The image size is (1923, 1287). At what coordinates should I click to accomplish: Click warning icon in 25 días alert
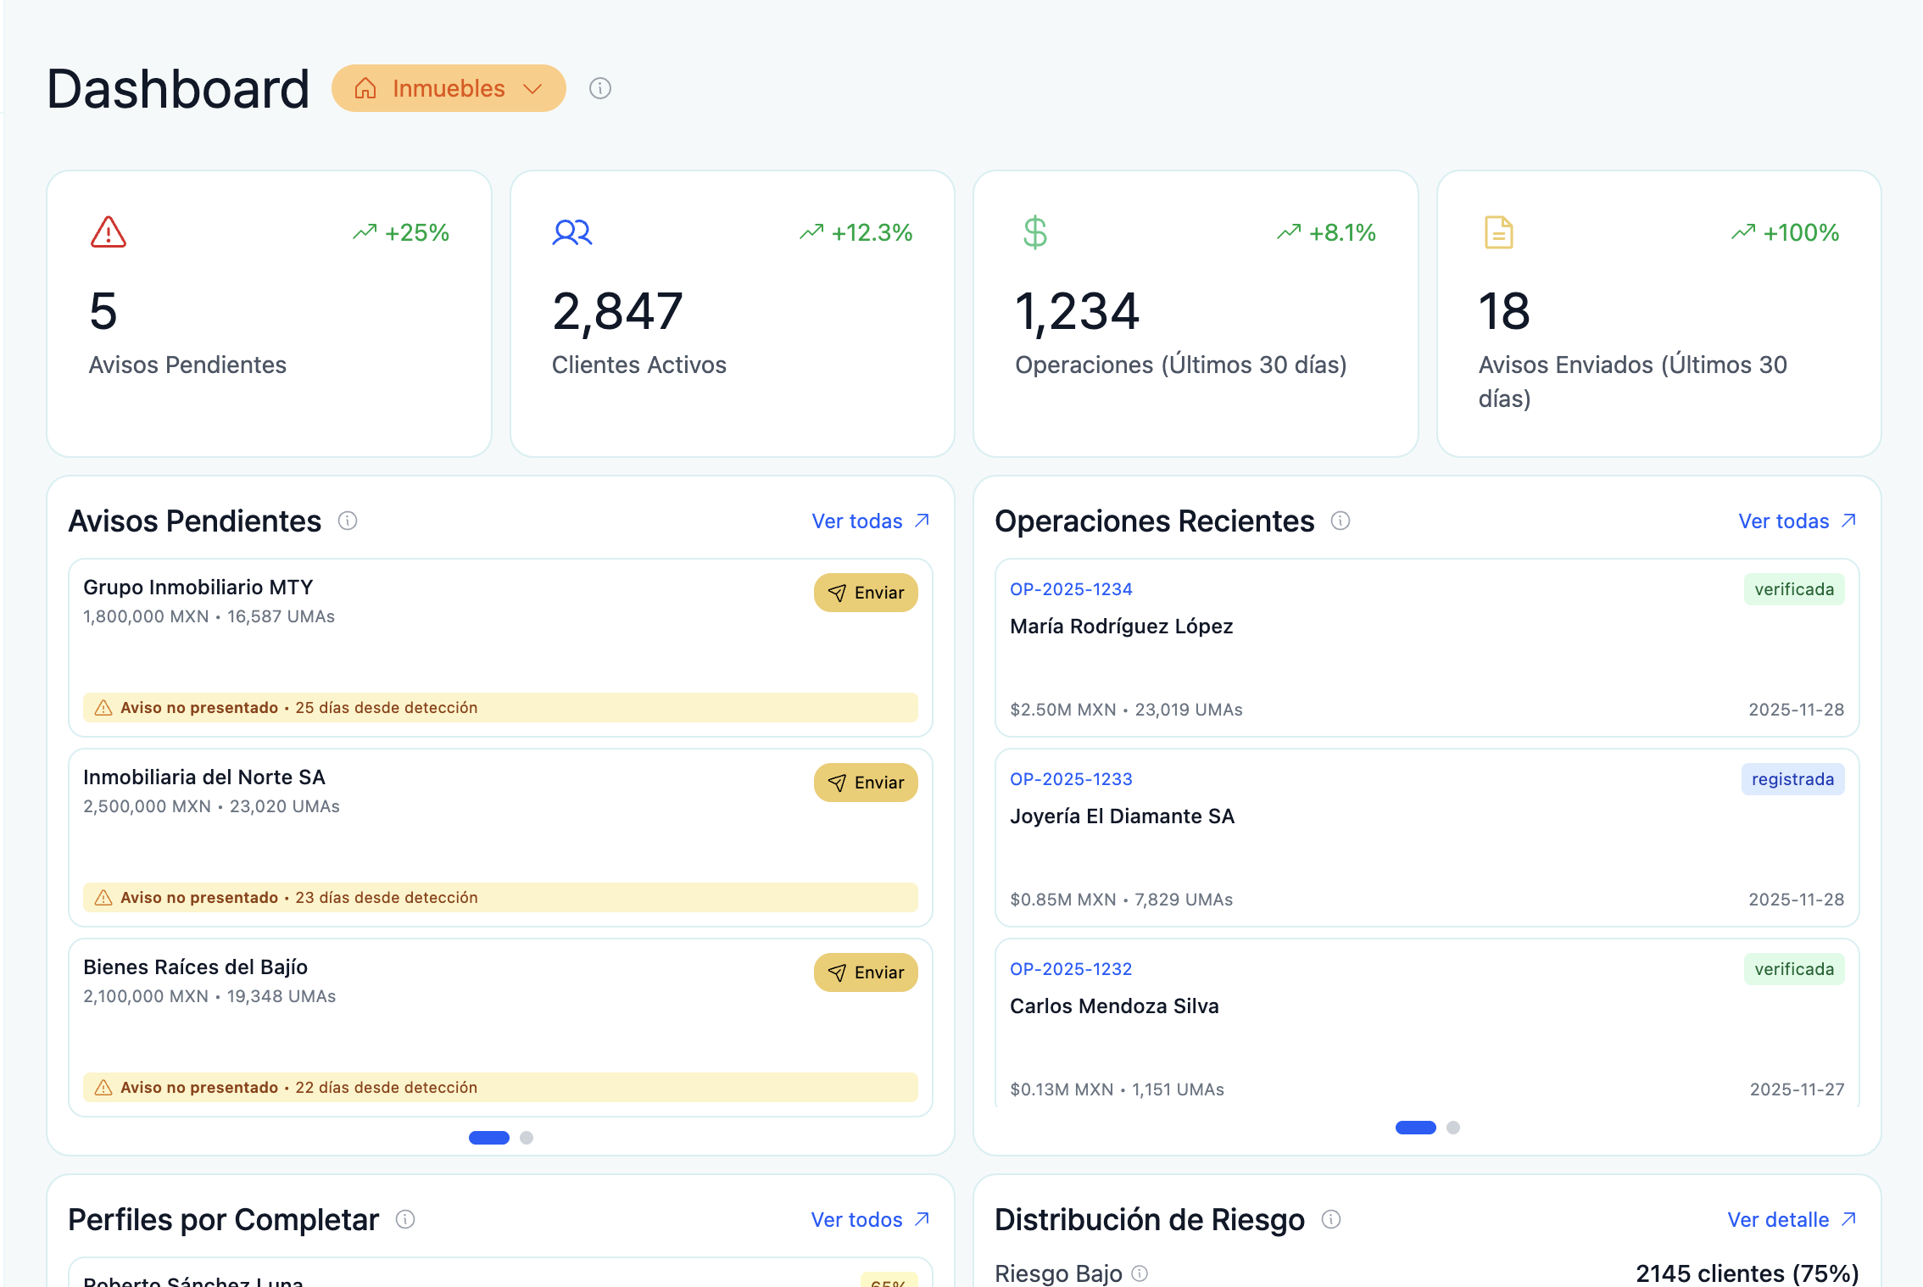[x=103, y=708]
